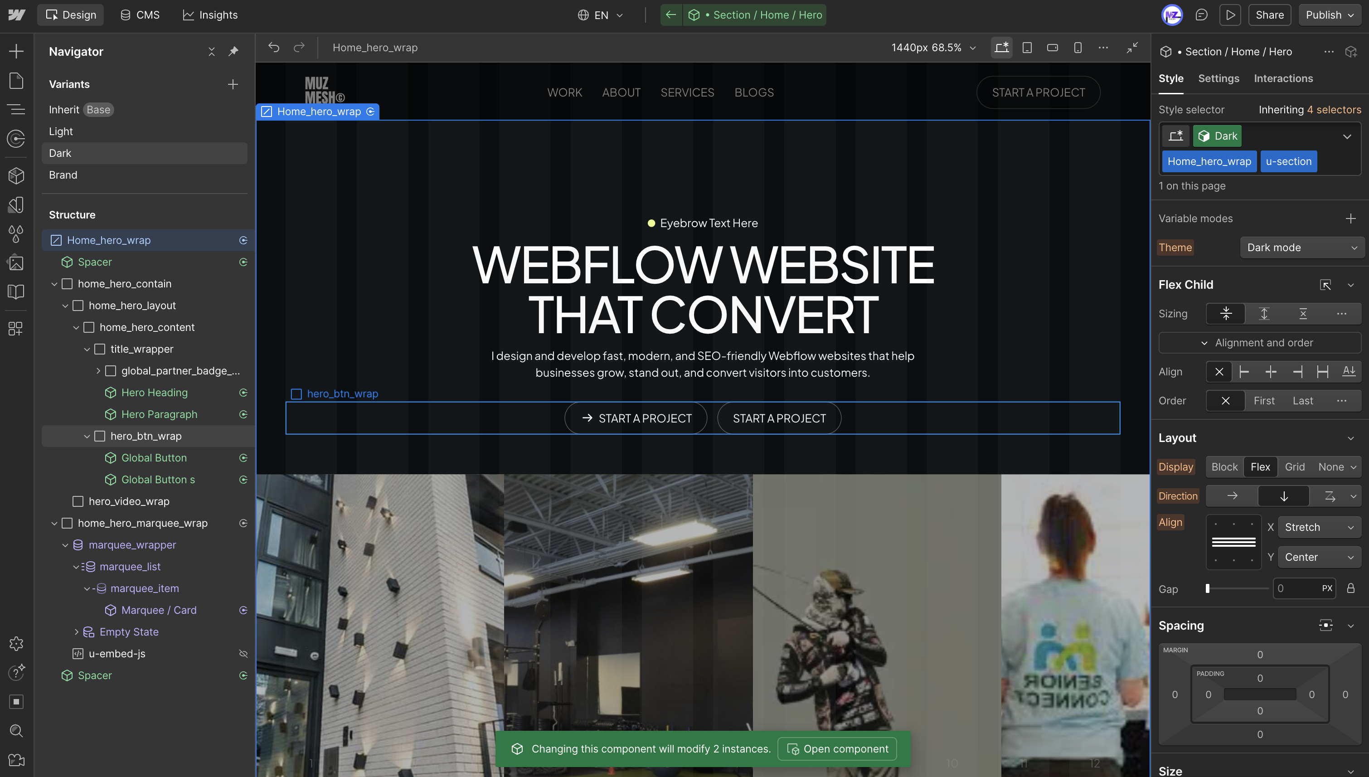The width and height of the screenshot is (1369, 777).
Task: Select Marquee / Card in Navigator
Action: [159, 610]
